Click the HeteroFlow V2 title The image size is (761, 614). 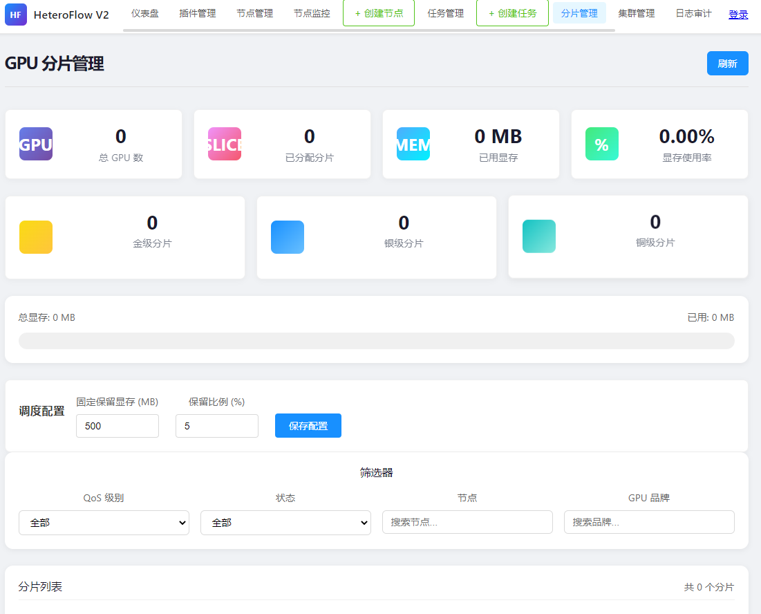coord(71,15)
